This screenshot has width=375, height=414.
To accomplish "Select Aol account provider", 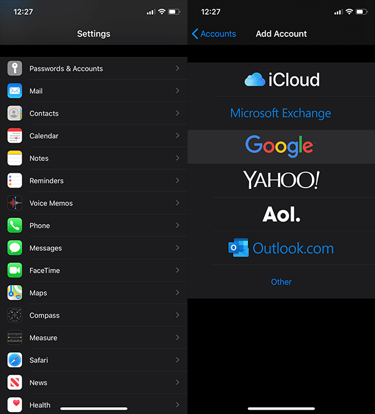I will (281, 214).
